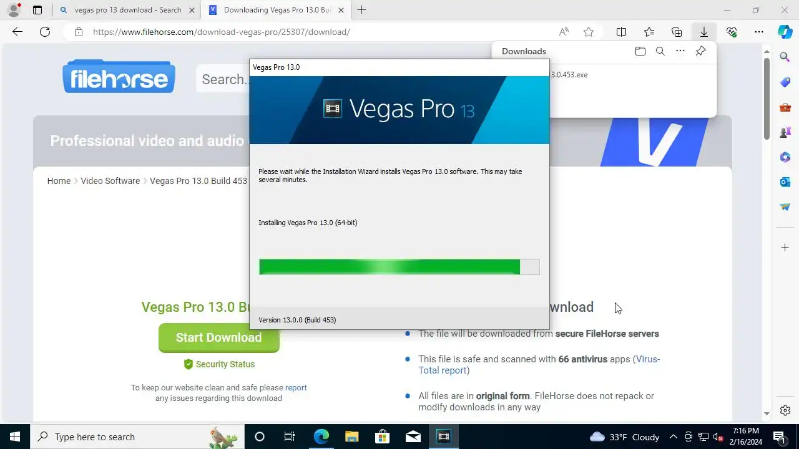Click Installing Vegas Pro 13.0 (64-bit) text
Viewport: 799px width, 449px height.
(x=308, y=223)
